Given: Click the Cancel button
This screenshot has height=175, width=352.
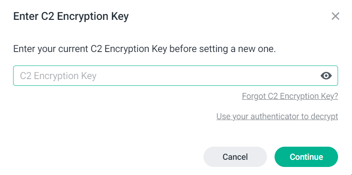Looking at the screenshot, I should 235,157.
